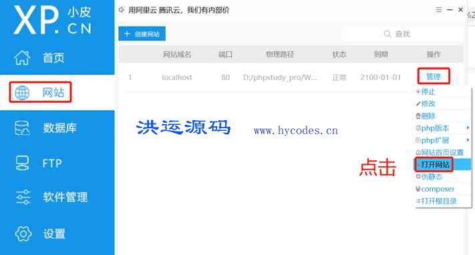Click the trash icon next to 删除

coord(418,116)
